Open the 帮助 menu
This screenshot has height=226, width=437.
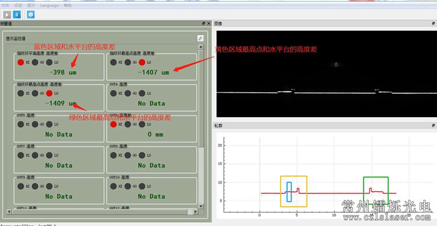point(68,4)
